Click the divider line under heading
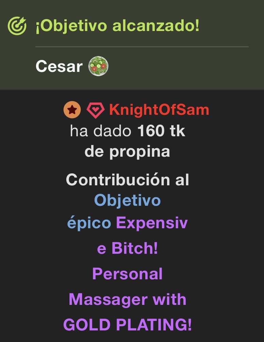The height and width of the screenshot is (342, 264). tap(142, 47)
